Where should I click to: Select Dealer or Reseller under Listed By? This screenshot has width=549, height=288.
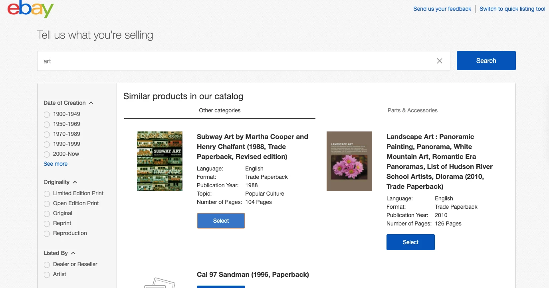pos(47,264)
